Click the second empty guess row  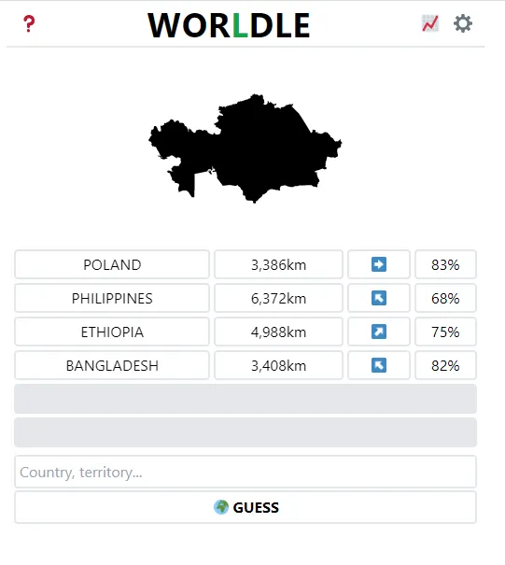245,432
